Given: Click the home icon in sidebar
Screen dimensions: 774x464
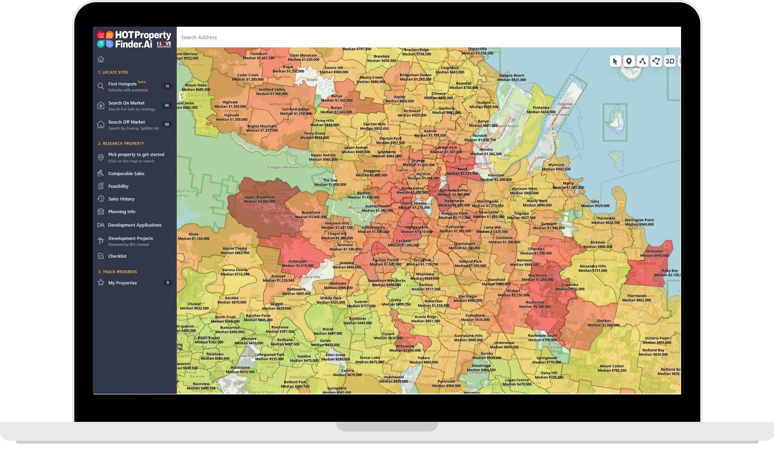Looking at the screenshot, I should pyautogui.click(x=101, y=59).
